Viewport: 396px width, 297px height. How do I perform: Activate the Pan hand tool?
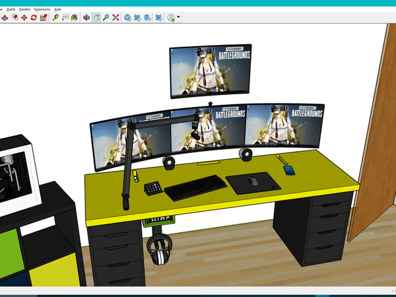coord(96,17)
